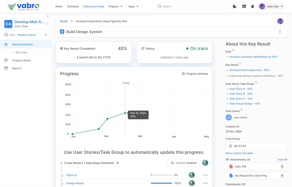Screen dimensions: 292x187
Task: Open the three-dot menu for Build Design System
Action: pyautogui.click(x=280, y=32)
